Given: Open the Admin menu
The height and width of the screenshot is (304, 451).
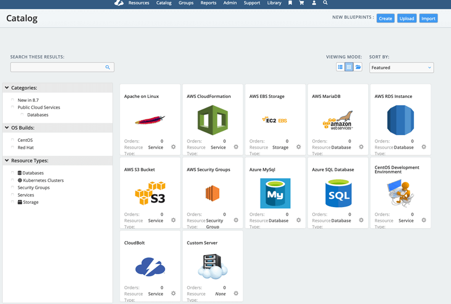Looking at the screenshot, I should tap(230, 3).
